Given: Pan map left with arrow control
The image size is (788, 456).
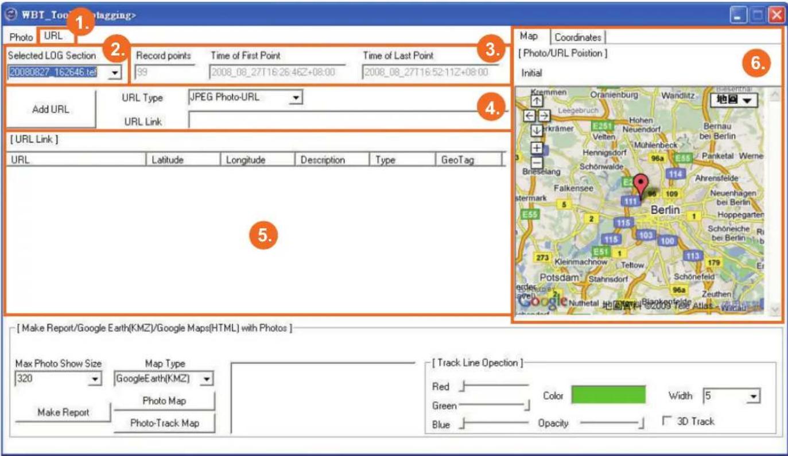Looking at the screenshot, I should click(530, 116).
